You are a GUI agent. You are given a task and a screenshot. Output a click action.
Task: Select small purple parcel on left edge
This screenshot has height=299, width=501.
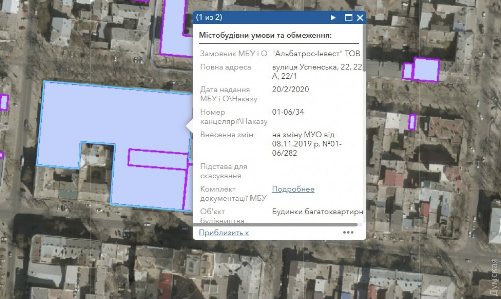(x=4, y=102)
